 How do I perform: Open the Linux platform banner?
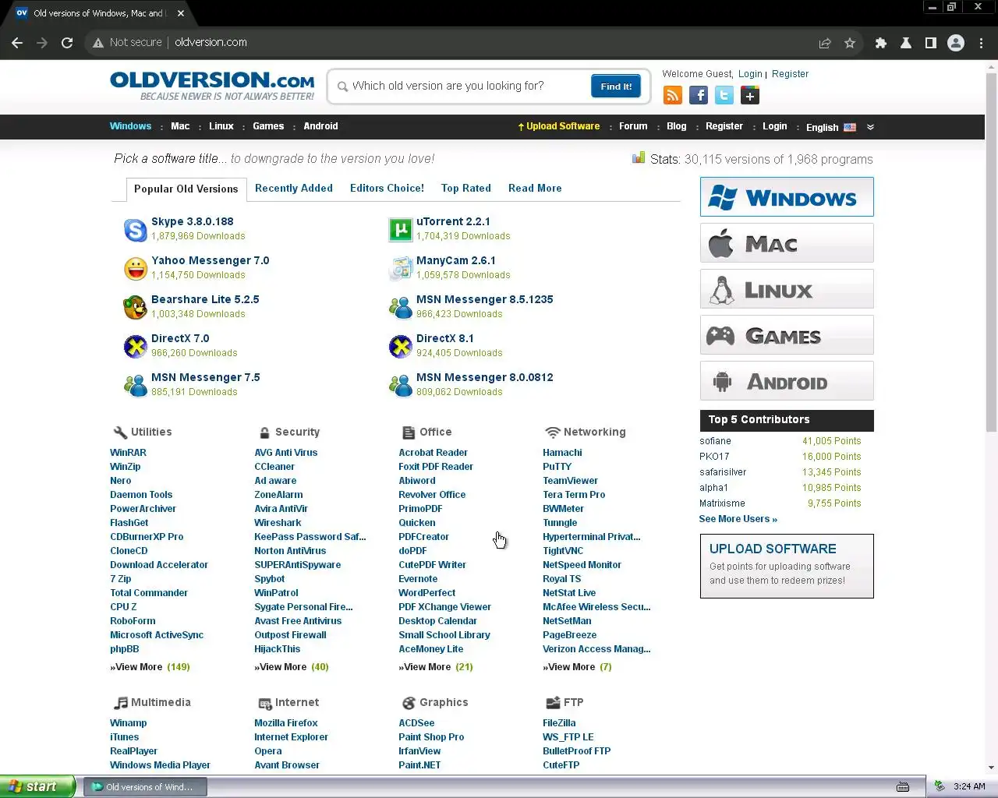pyautogui.click(x=787, y=289)
